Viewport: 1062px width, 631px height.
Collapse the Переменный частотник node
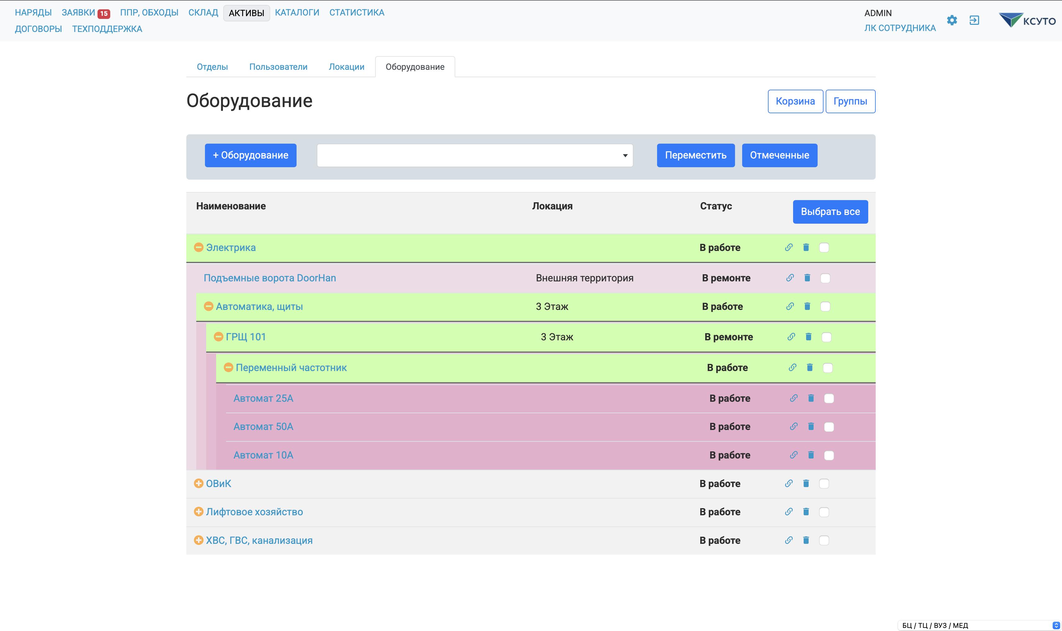click(229, 367)
